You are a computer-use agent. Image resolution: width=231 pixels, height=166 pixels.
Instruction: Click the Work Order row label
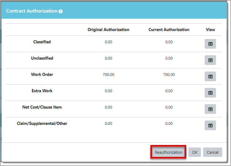pos(42,74)
